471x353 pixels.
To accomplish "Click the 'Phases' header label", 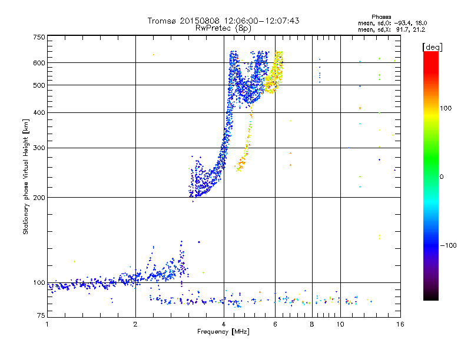I will pos(381,17).
